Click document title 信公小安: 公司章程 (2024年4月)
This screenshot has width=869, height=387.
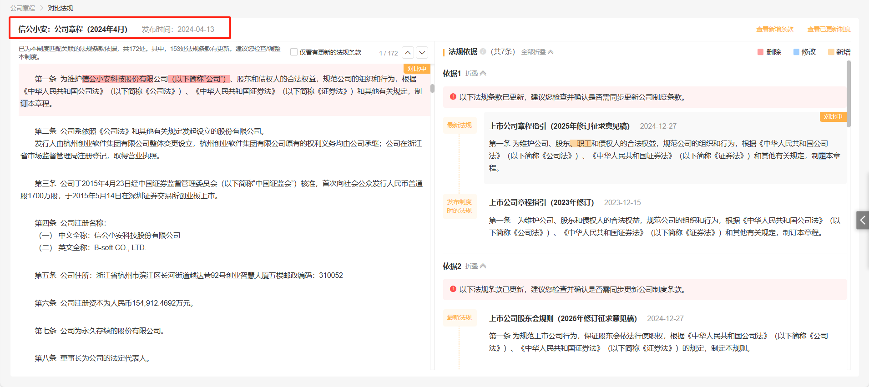tap(73, 29)
